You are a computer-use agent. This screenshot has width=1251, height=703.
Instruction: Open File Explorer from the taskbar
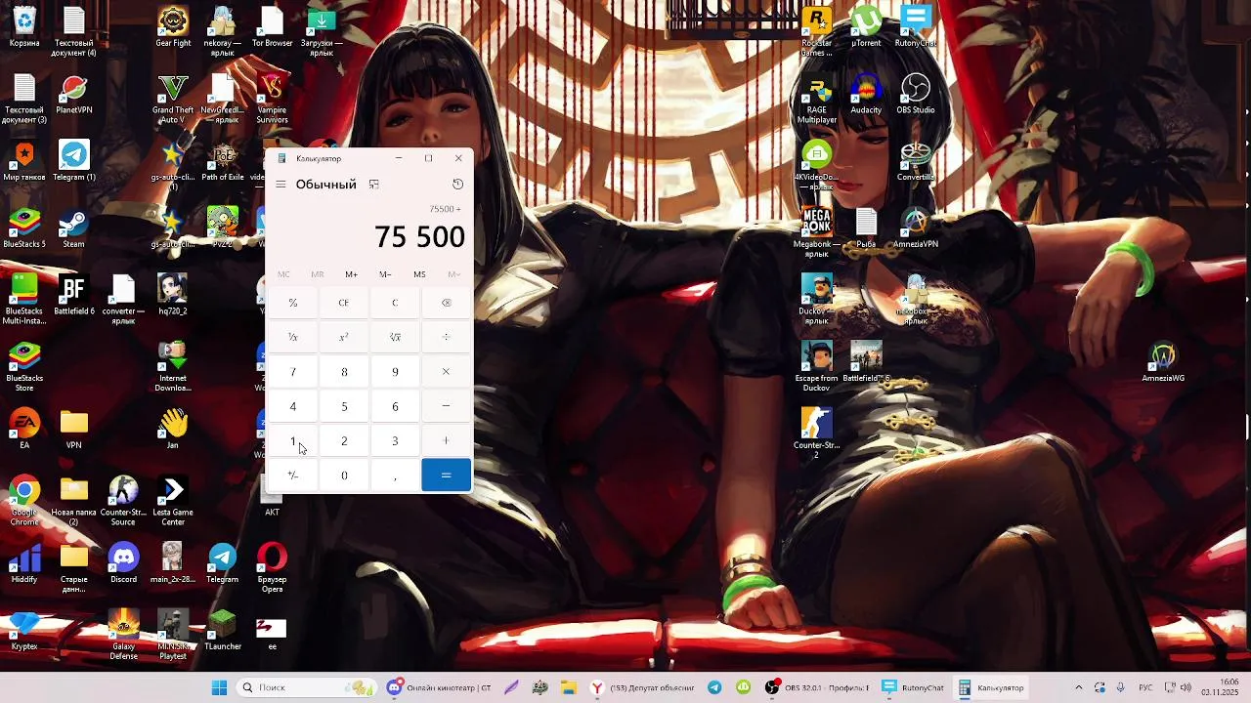point(569,687)
